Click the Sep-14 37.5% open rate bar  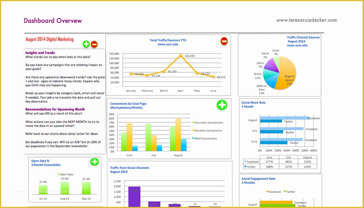[86, 188]
